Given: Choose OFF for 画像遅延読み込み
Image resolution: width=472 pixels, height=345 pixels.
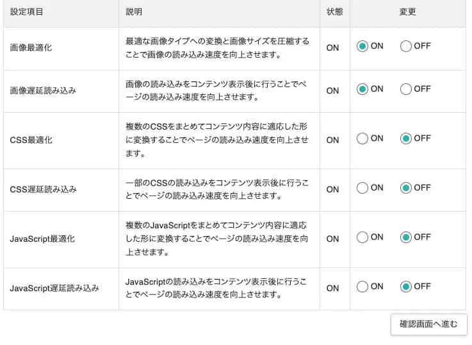Looking at the screenshot, I should (x=405, y=89).
